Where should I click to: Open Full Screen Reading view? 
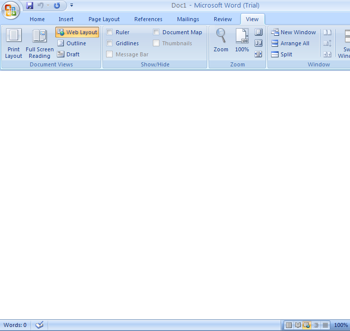pos(40,43)
